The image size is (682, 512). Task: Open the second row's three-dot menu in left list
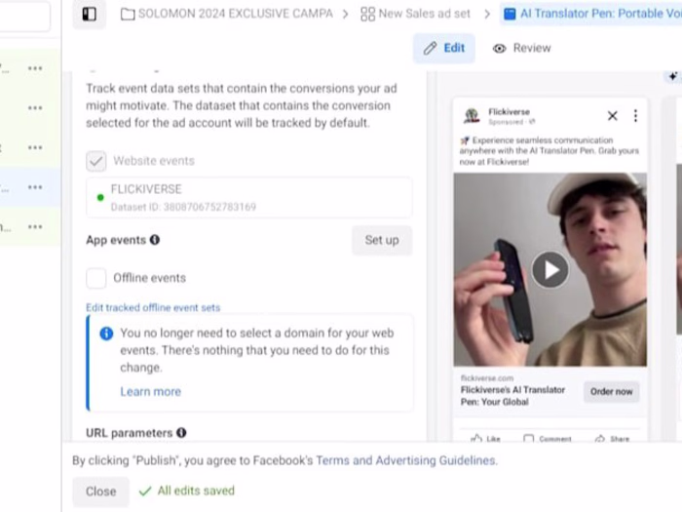(x=35, y=108)
